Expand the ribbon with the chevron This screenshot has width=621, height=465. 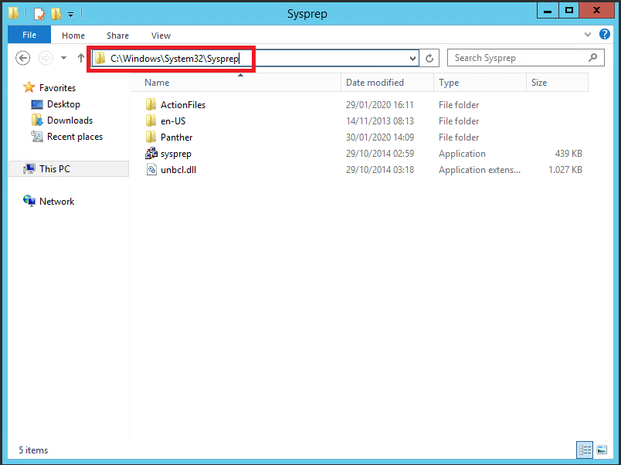point(588,35)
